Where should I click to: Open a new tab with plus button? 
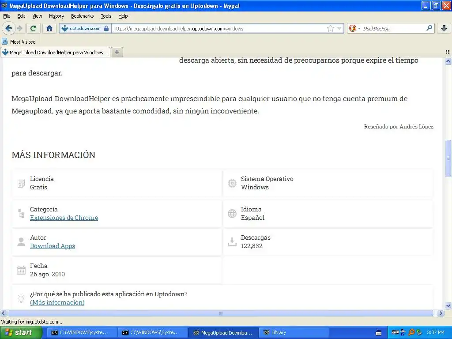tap(117, 52)
